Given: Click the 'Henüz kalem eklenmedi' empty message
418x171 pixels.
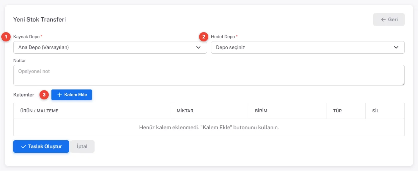Looking at the screenshot, I should (x=209, y=128).
